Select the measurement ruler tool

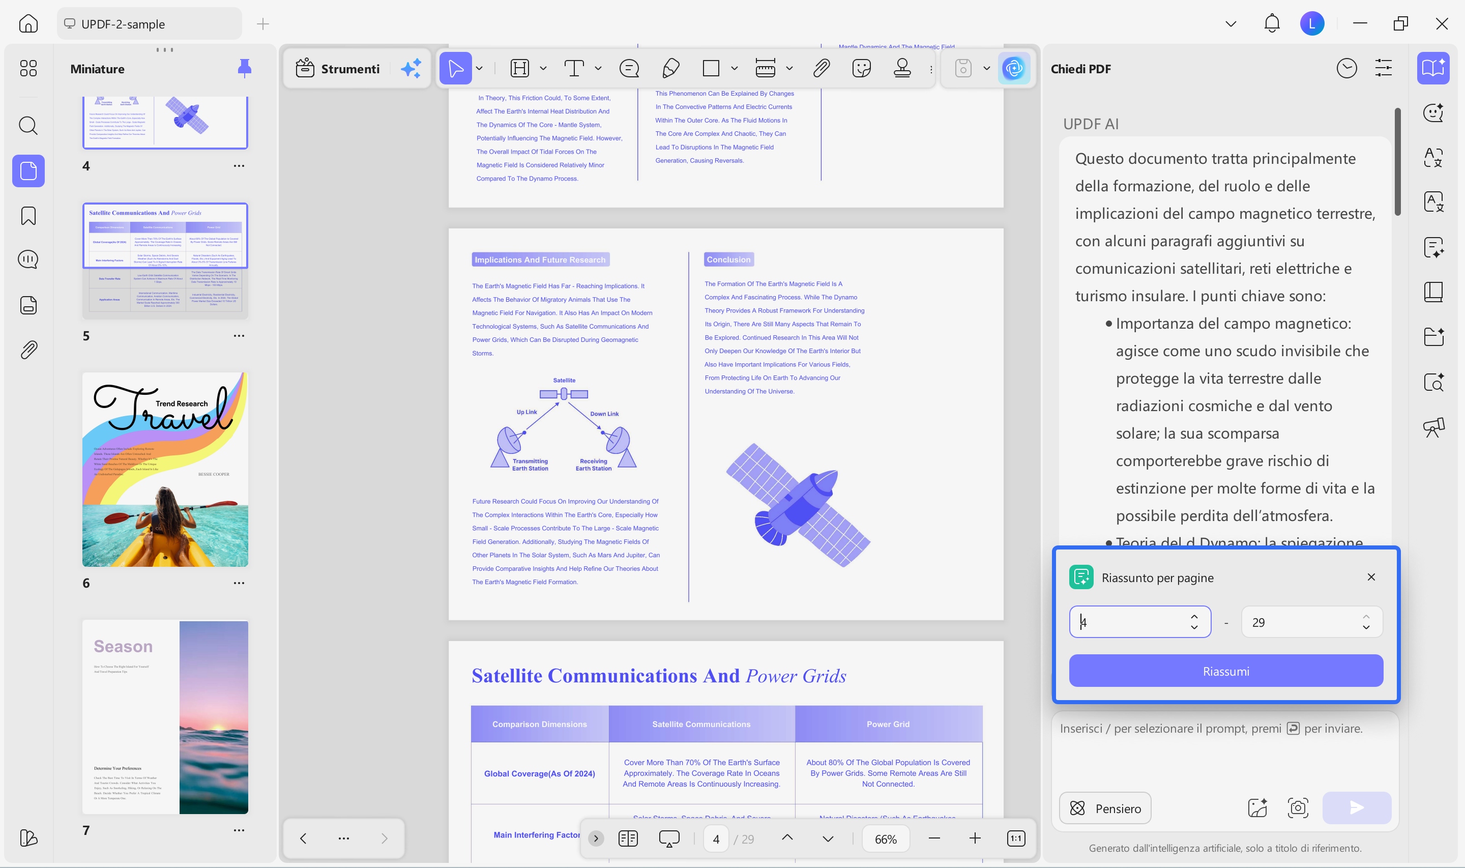(x=765, y=69)
